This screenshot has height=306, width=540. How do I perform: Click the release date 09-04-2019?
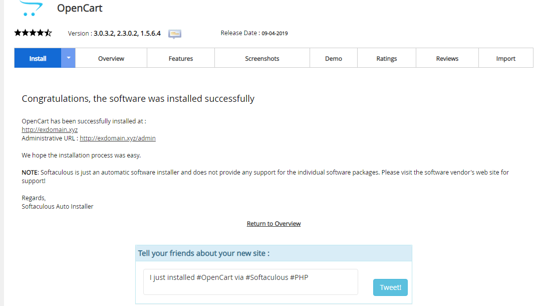pyautogui.click(x=275, y=34)
